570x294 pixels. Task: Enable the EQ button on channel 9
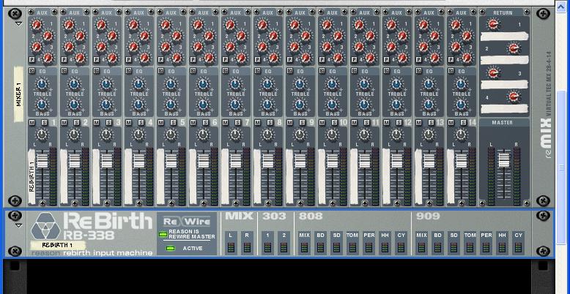(289, 71)
